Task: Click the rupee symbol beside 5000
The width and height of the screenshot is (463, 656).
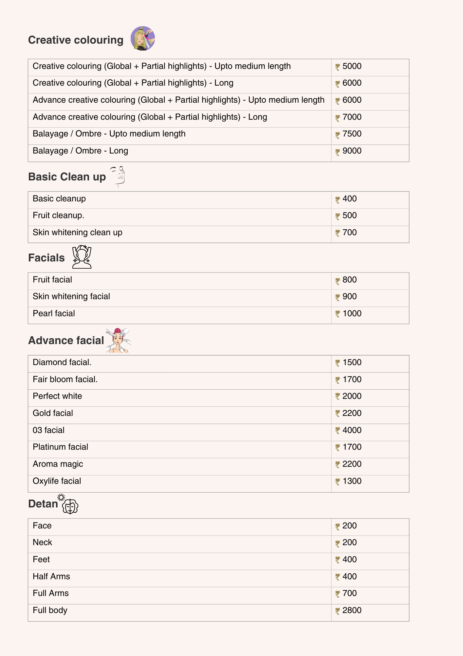Action: pos(338,67)
